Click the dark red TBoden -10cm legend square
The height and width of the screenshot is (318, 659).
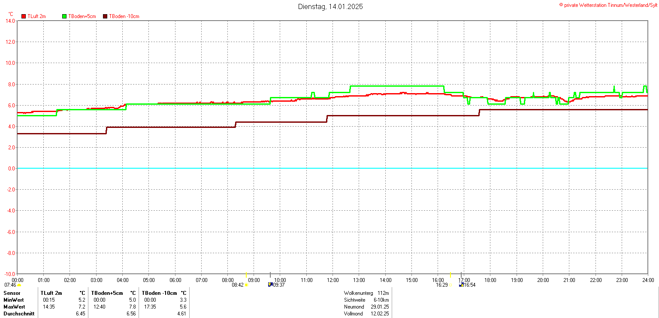point(106,16)
